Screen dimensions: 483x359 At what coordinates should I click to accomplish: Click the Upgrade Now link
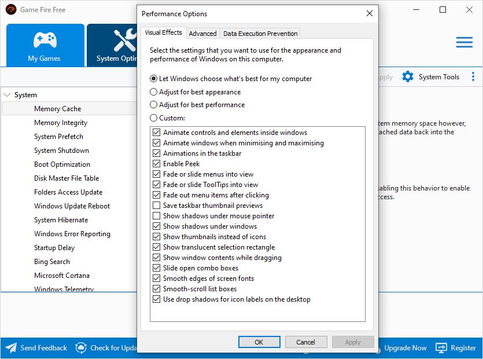[x=405, y=348]
